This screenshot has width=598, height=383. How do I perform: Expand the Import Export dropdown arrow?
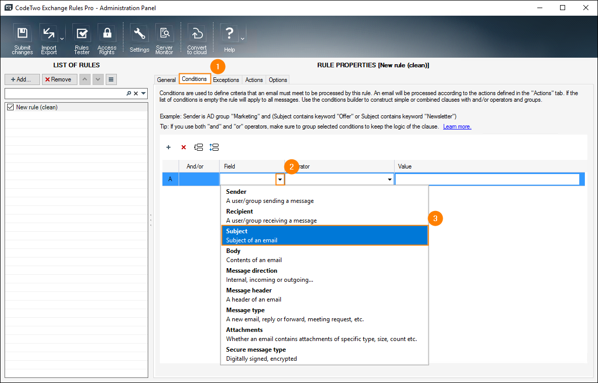pyautogui.click(x=62, y=39)
